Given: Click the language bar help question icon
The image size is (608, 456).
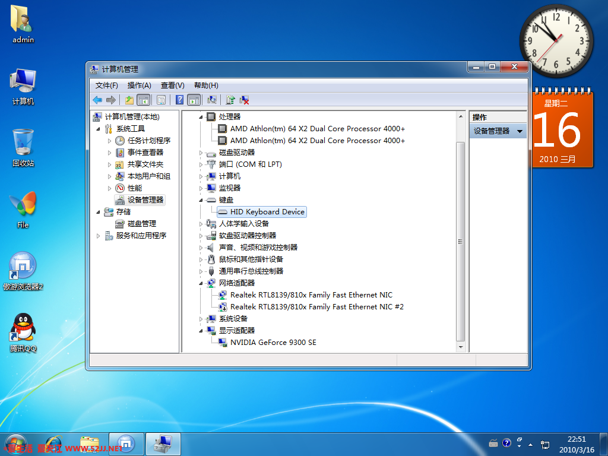Looking at the screenshot, I should (506, 443).
